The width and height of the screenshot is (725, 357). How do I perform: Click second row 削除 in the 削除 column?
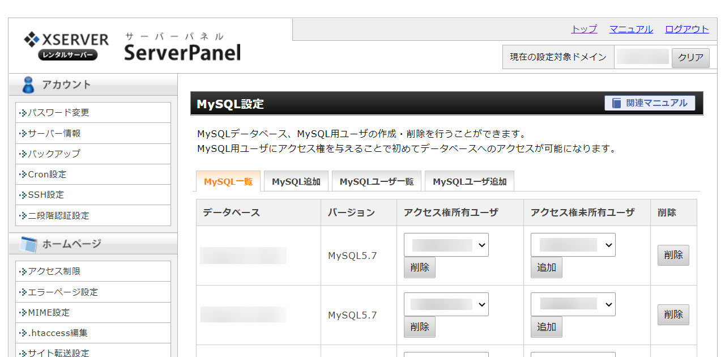(673, 314)
